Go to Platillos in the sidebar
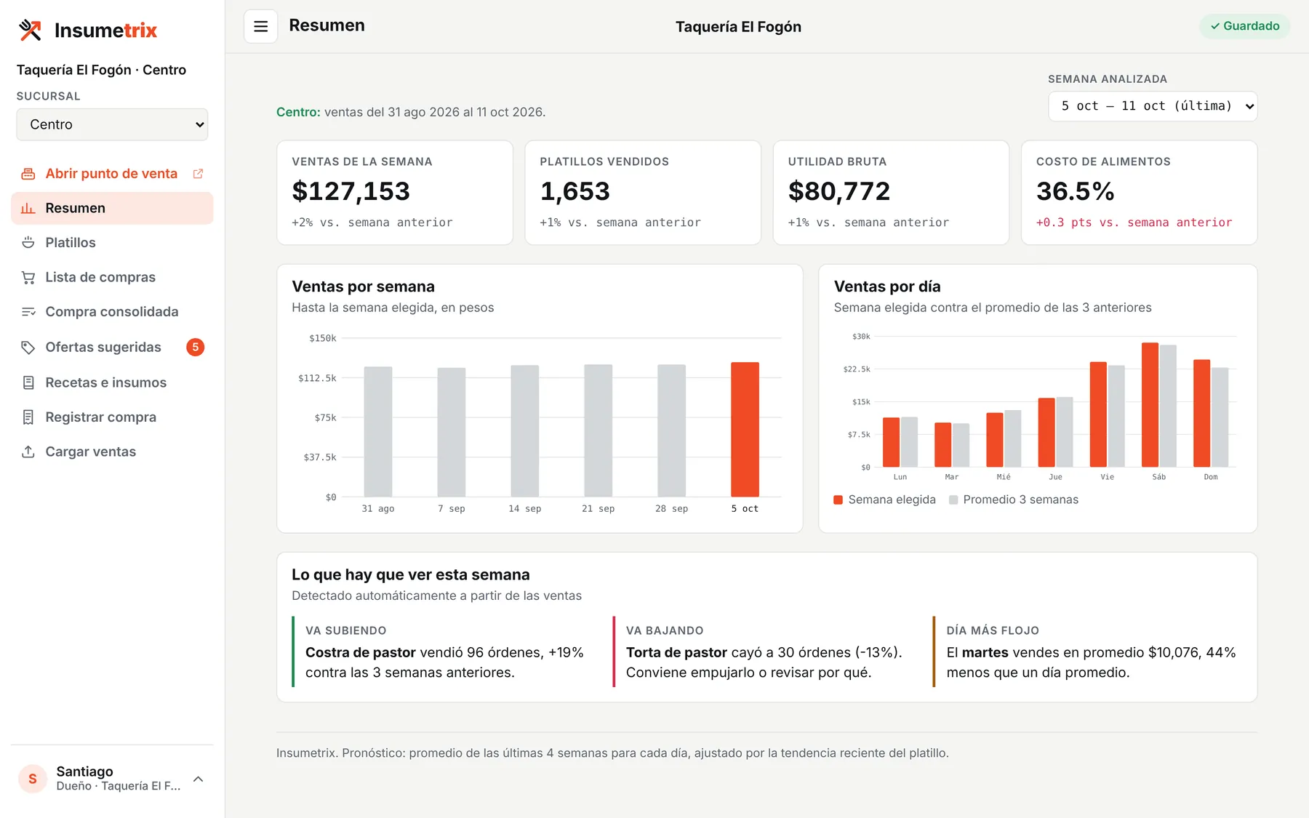 point(112,242)
